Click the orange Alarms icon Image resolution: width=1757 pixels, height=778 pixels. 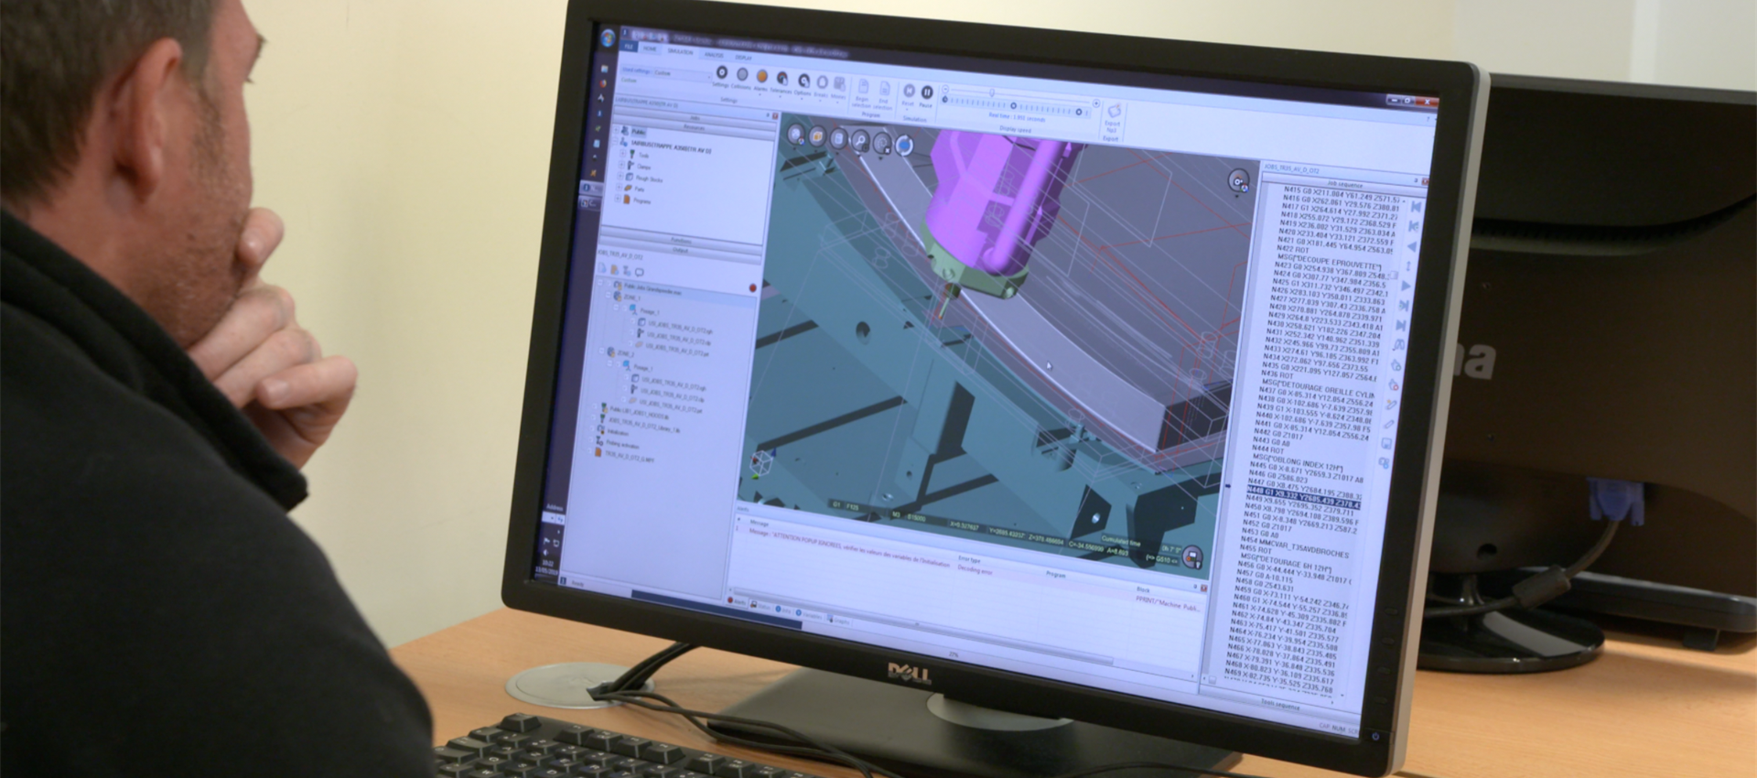point(761,76)
